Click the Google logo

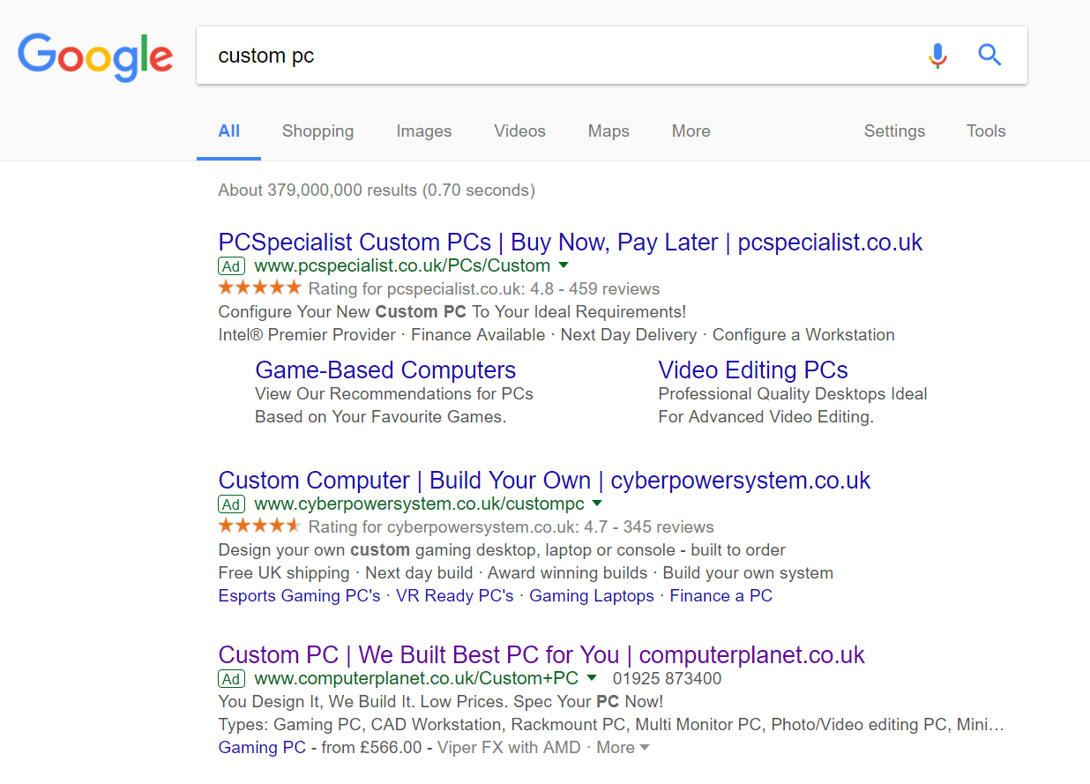(95, 56)
